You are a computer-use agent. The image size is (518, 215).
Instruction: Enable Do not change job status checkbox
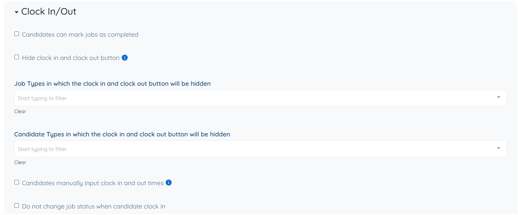point(17,206)
